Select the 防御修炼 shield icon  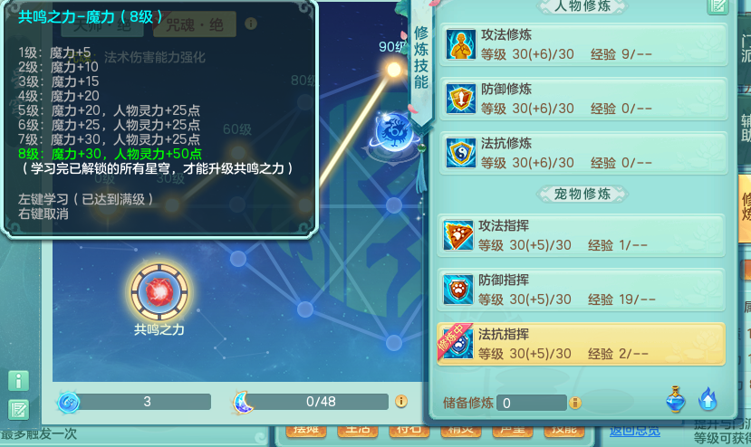pyautogui.click(x=460, y=99)
